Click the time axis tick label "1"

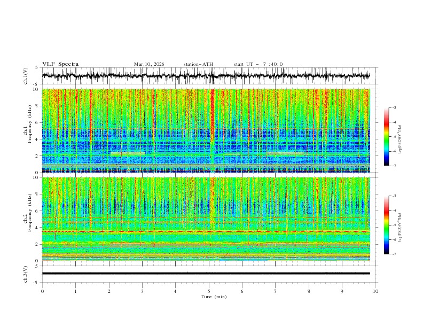point(75,291)
